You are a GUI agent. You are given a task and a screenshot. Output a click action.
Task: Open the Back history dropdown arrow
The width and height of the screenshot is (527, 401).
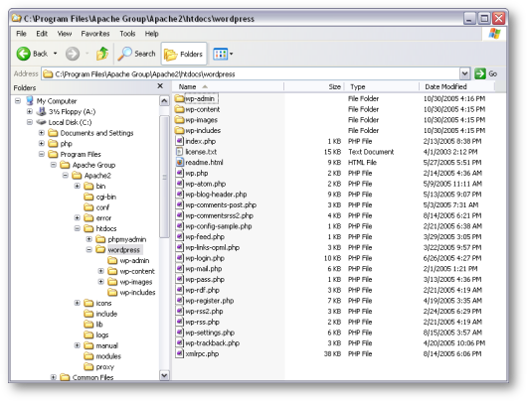coord(55,54)
